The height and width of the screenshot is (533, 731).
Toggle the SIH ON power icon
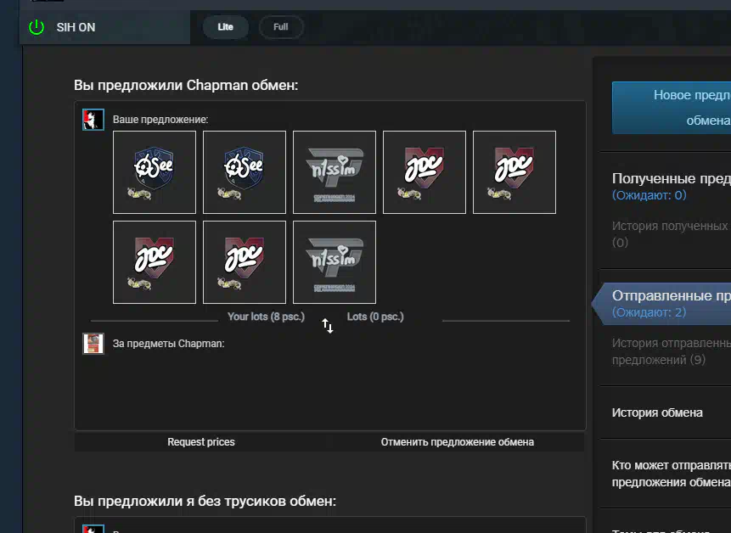tap(37, 27)
